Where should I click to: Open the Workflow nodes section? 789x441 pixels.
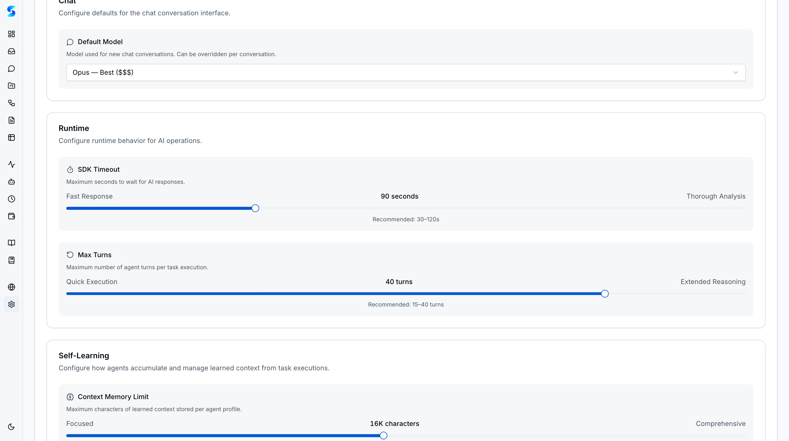pos(11,103)
